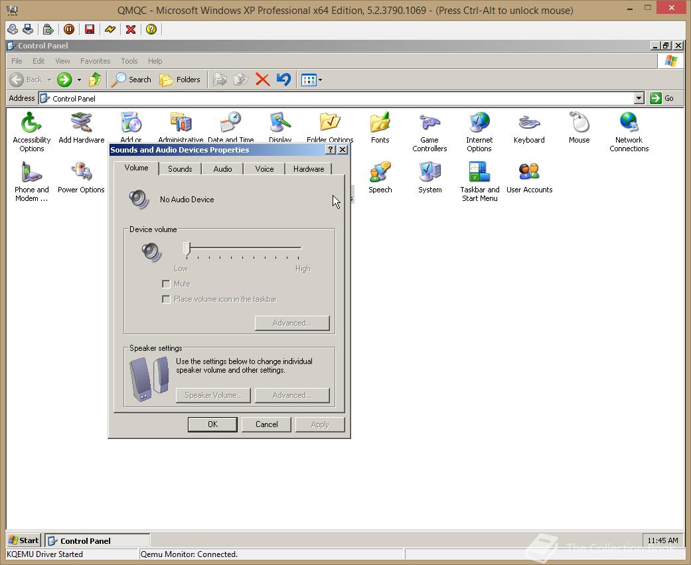Open Game Controllers icon
Viewport: 691px width, 565px height.
[429, 131]
